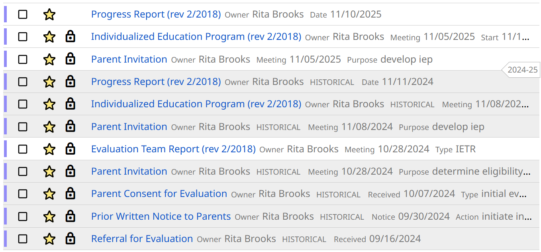The height and width of the screenshot is (252, 541).
Task: Click lock icon on Progress Report 11/11/2024
Action: (71, 82)
